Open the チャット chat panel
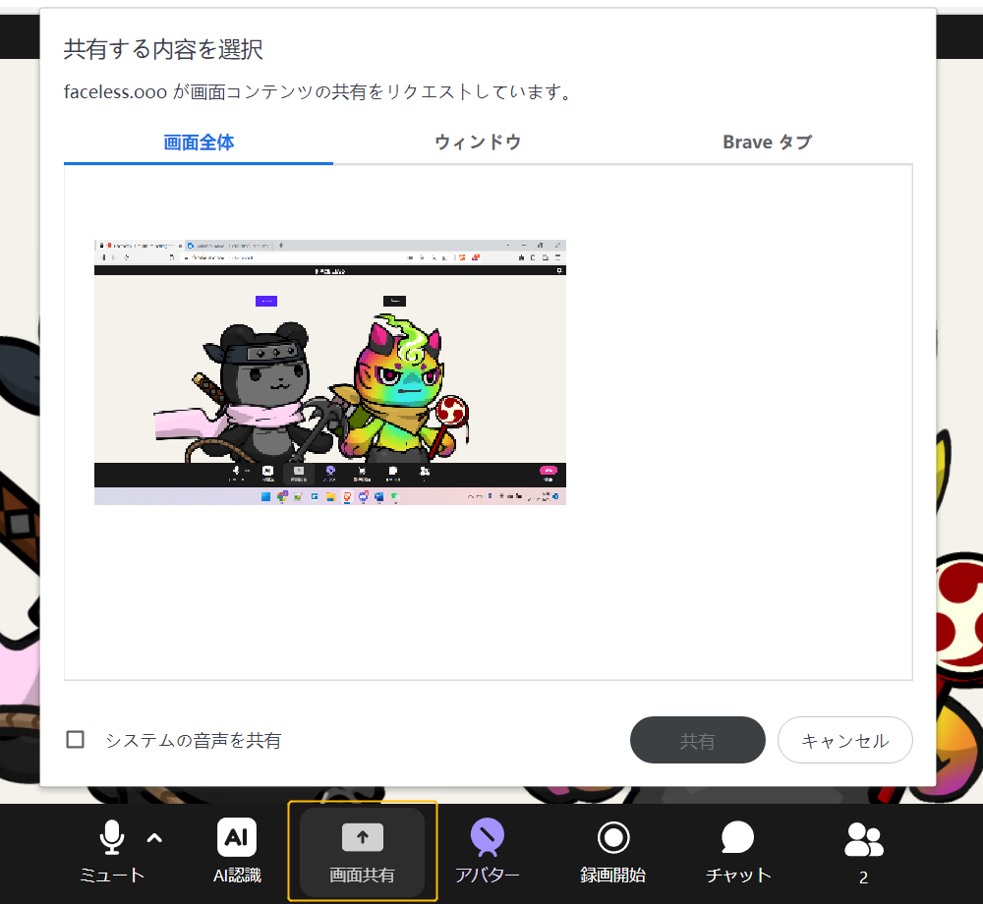 pyautogui.click(x=738, y=850)
